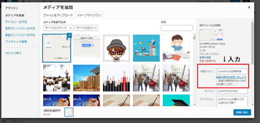Click the 画像を編集 link
Screen dimensions: 260x123
click(205, 57)
